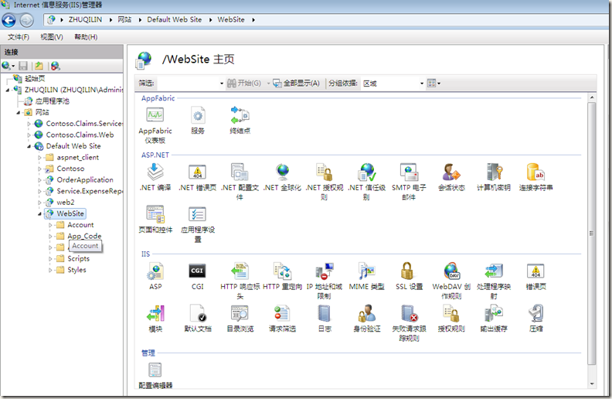Open 处理程序映射 handler mappings icon

tap(493, 281)
